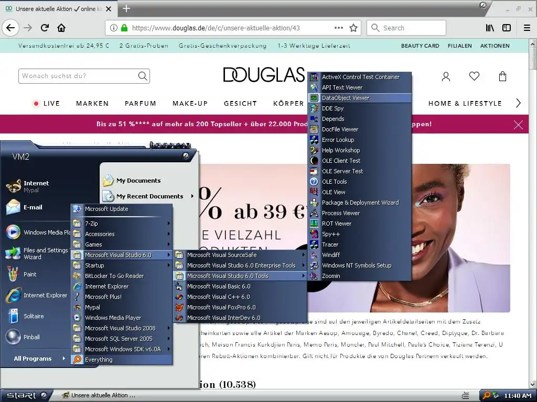Launch Process Viewer
537x402 pixels.
tap(359, 213)
